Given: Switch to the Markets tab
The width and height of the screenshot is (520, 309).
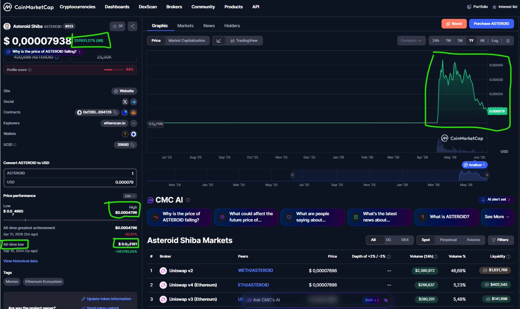Looking at the screenshot, I should [185, 26].
